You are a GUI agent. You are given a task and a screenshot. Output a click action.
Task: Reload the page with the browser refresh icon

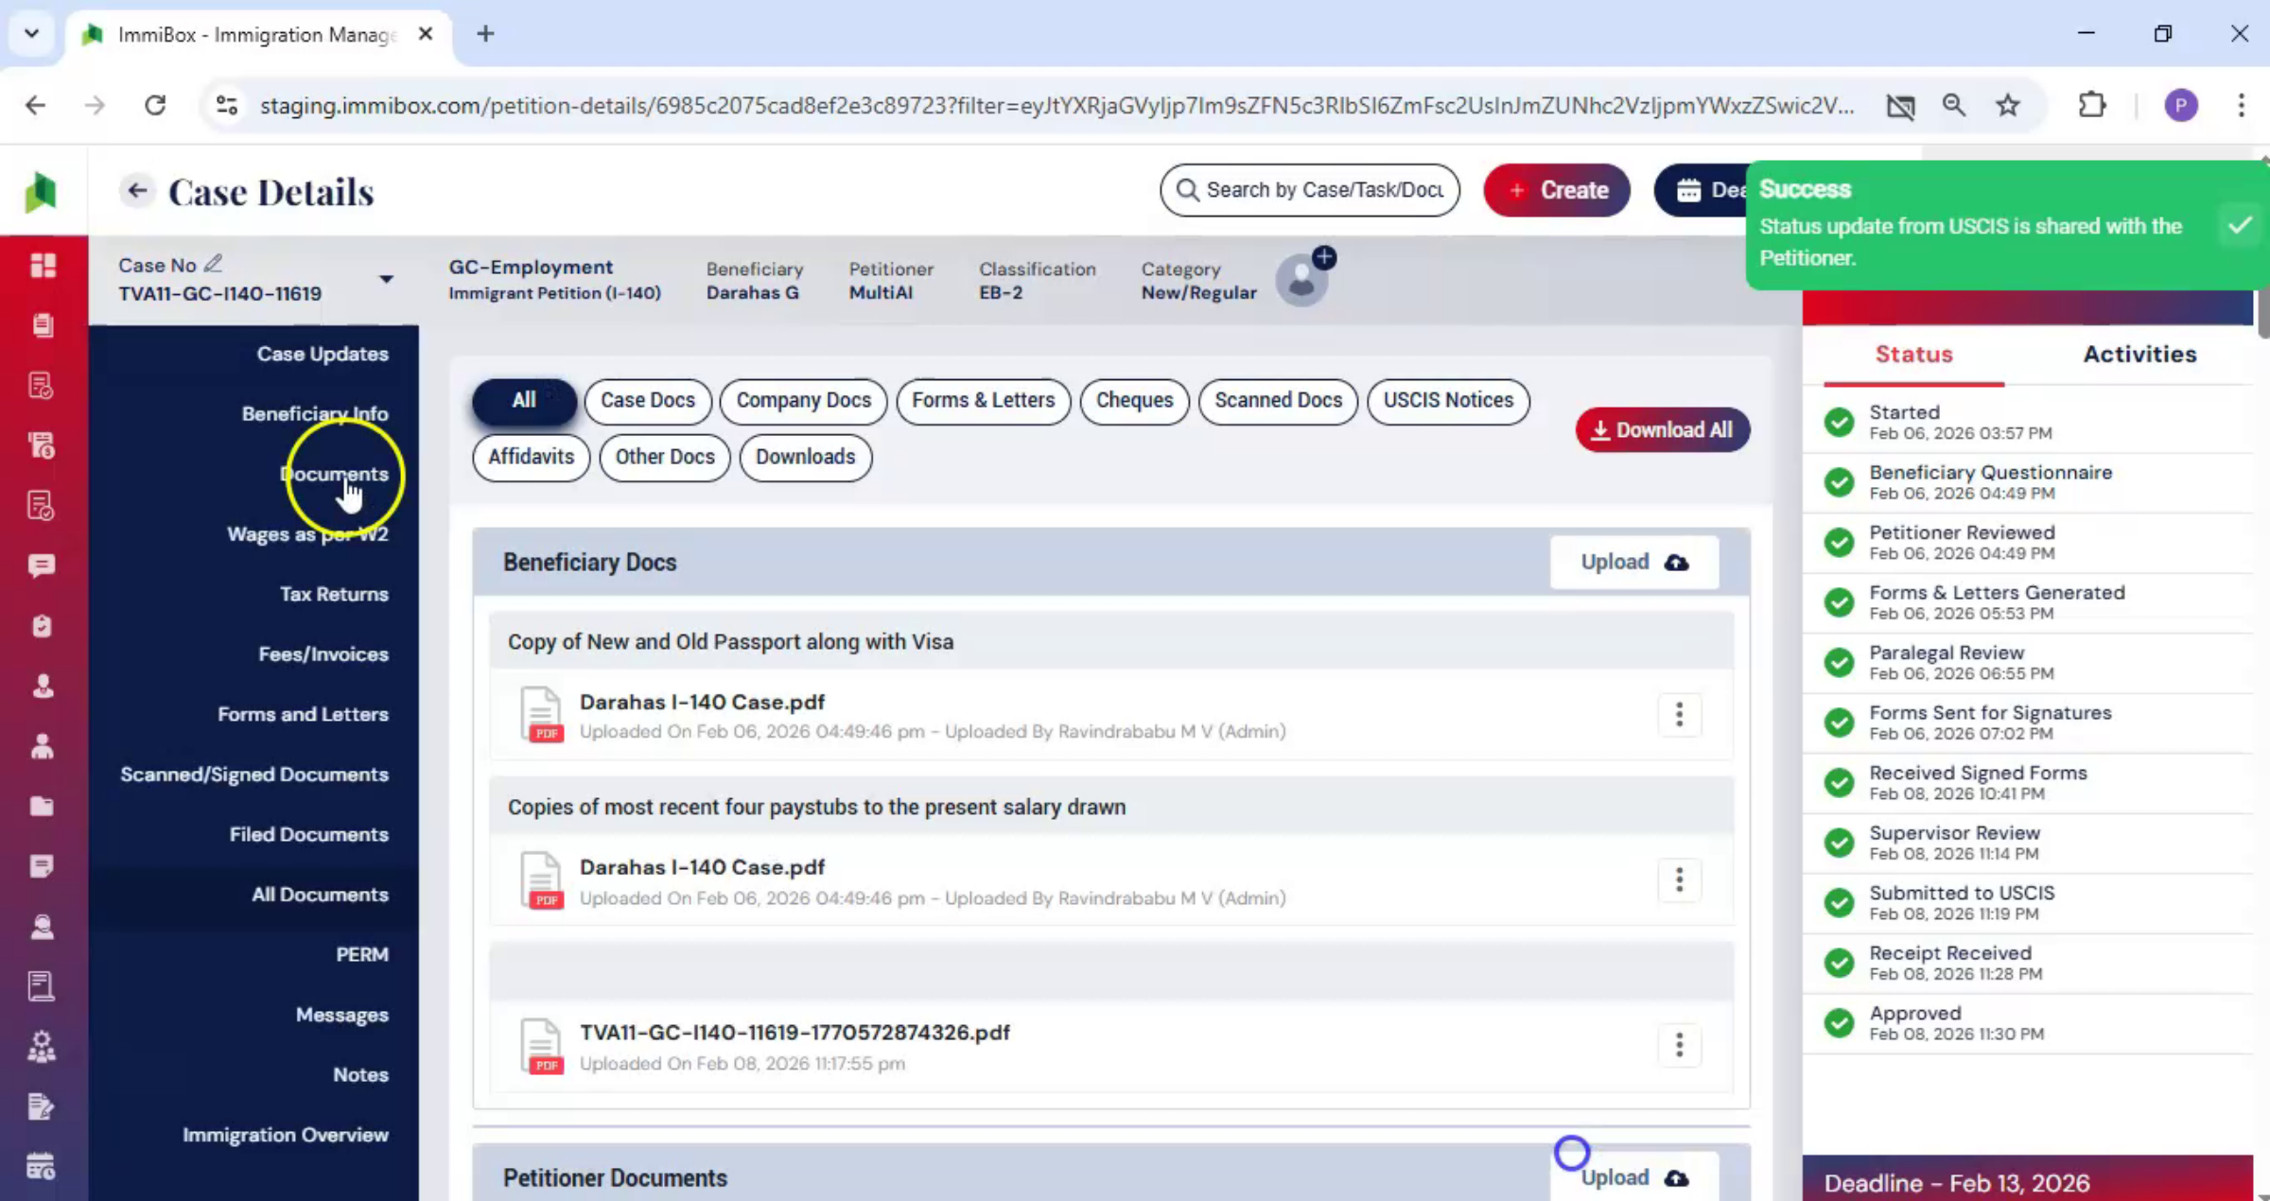(x=155, y=105)
